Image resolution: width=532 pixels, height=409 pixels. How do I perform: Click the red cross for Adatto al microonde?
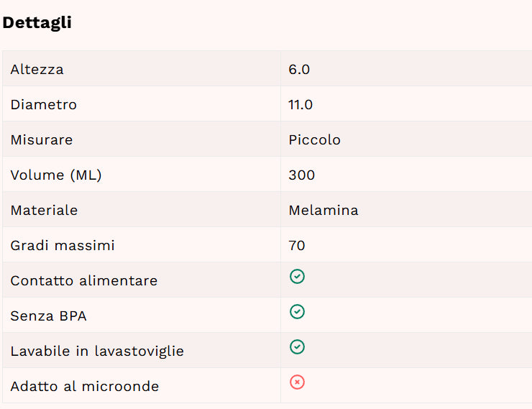tap(297, 382)
